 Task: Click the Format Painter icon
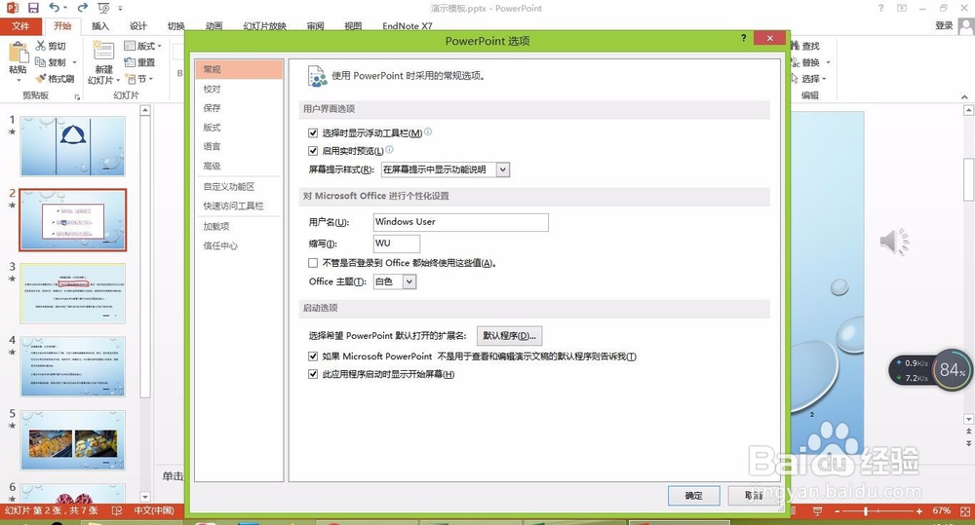click(x=41, y=78)
